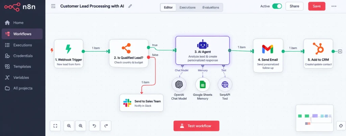Open Templates in the sidebar

pos(22,67)
